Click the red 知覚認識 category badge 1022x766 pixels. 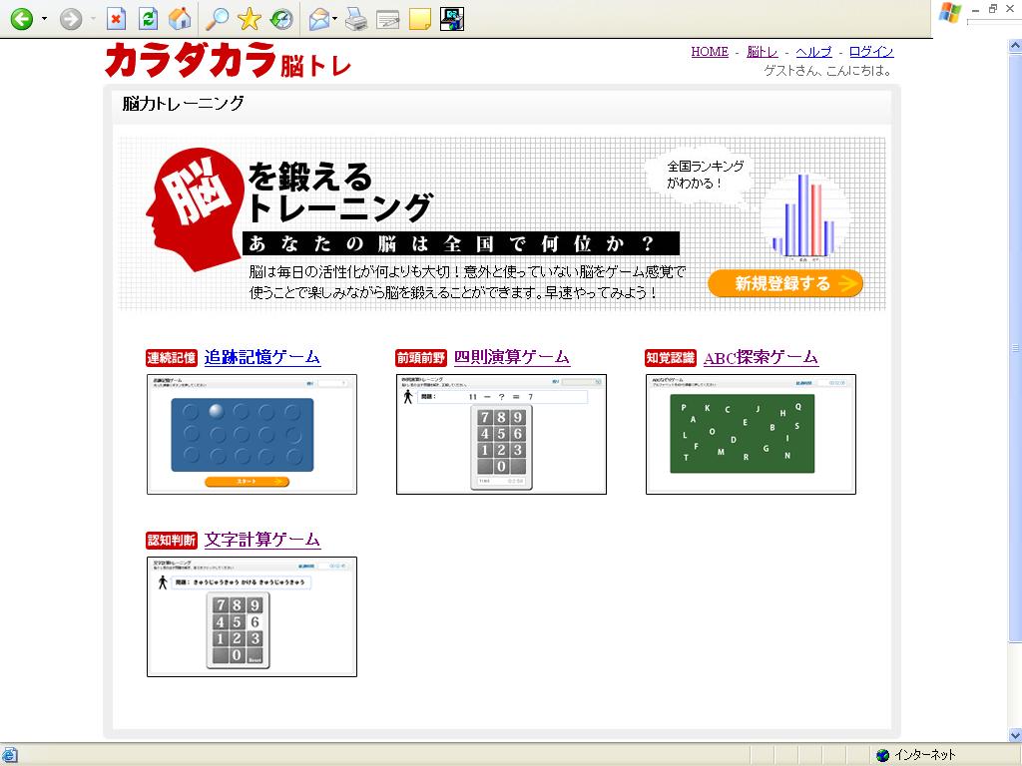pos(671,358)
